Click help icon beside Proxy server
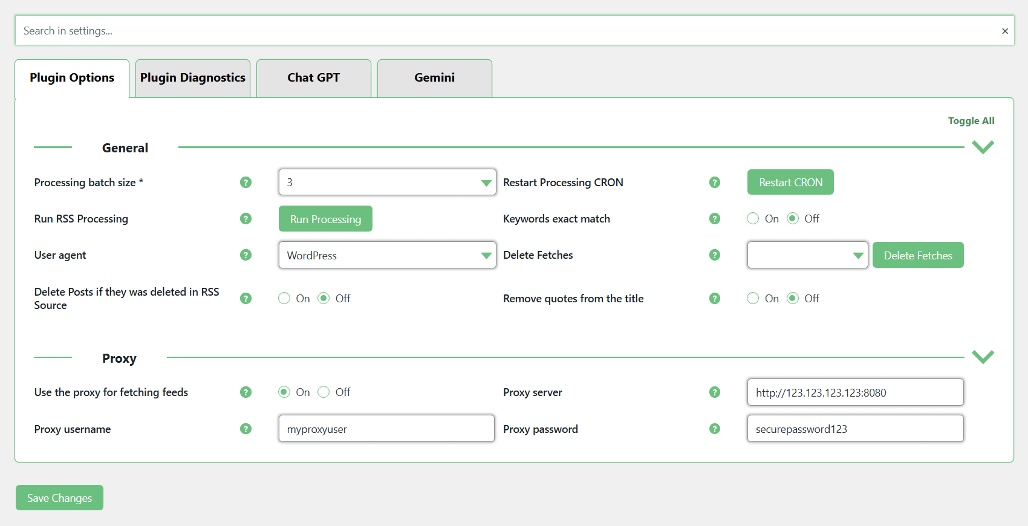This screenshot has height=526, width=1028. [x=715, y=392]
